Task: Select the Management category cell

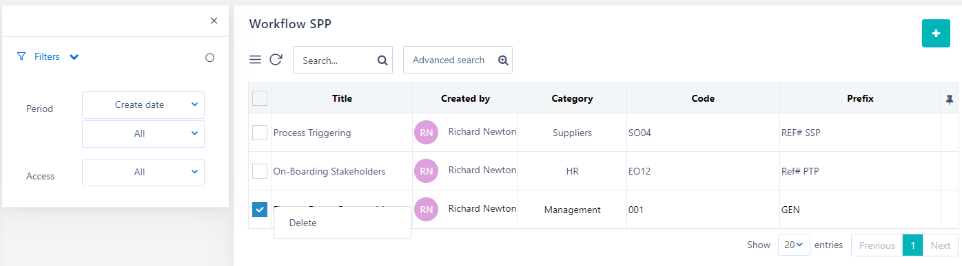Action: pyautogui.click(x=572, y=210)
